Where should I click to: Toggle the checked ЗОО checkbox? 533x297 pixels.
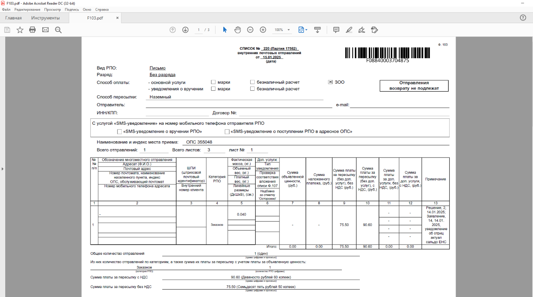[330, 82]
